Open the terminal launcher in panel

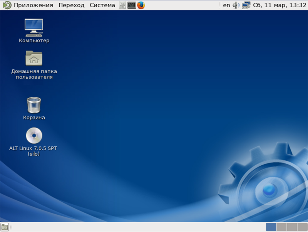[132, 5]
